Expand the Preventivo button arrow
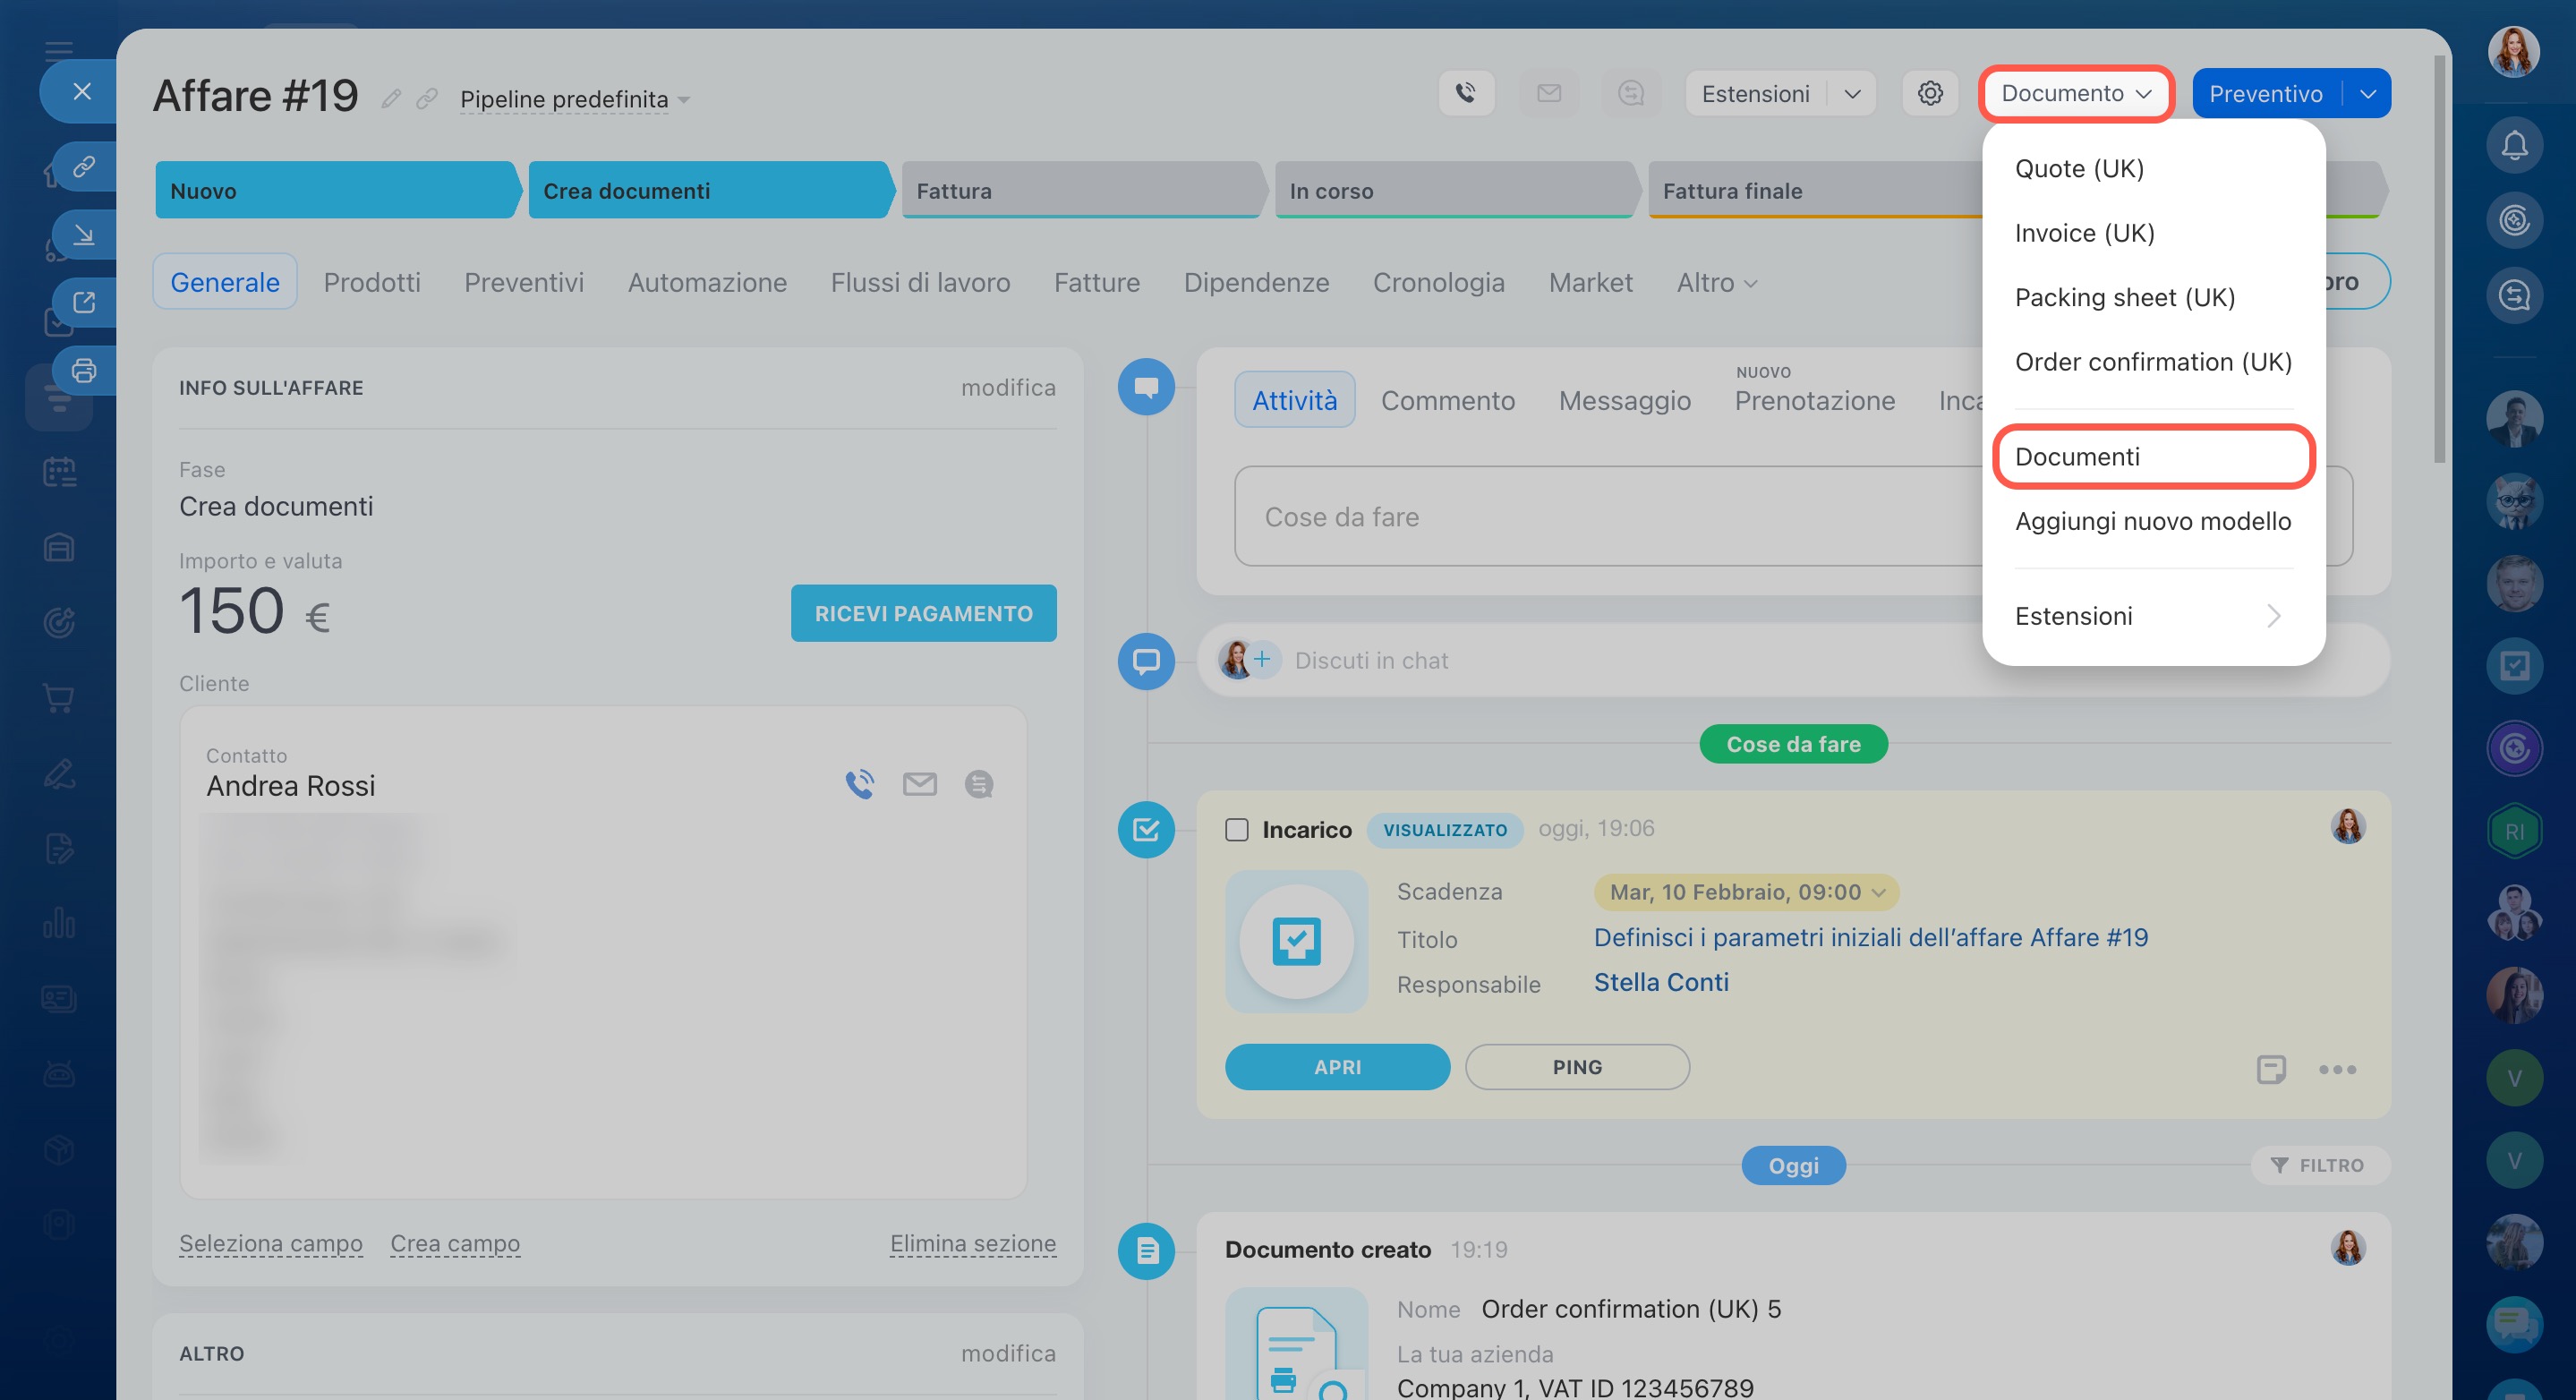The image size is (2576, 1400). (2367, 94)
